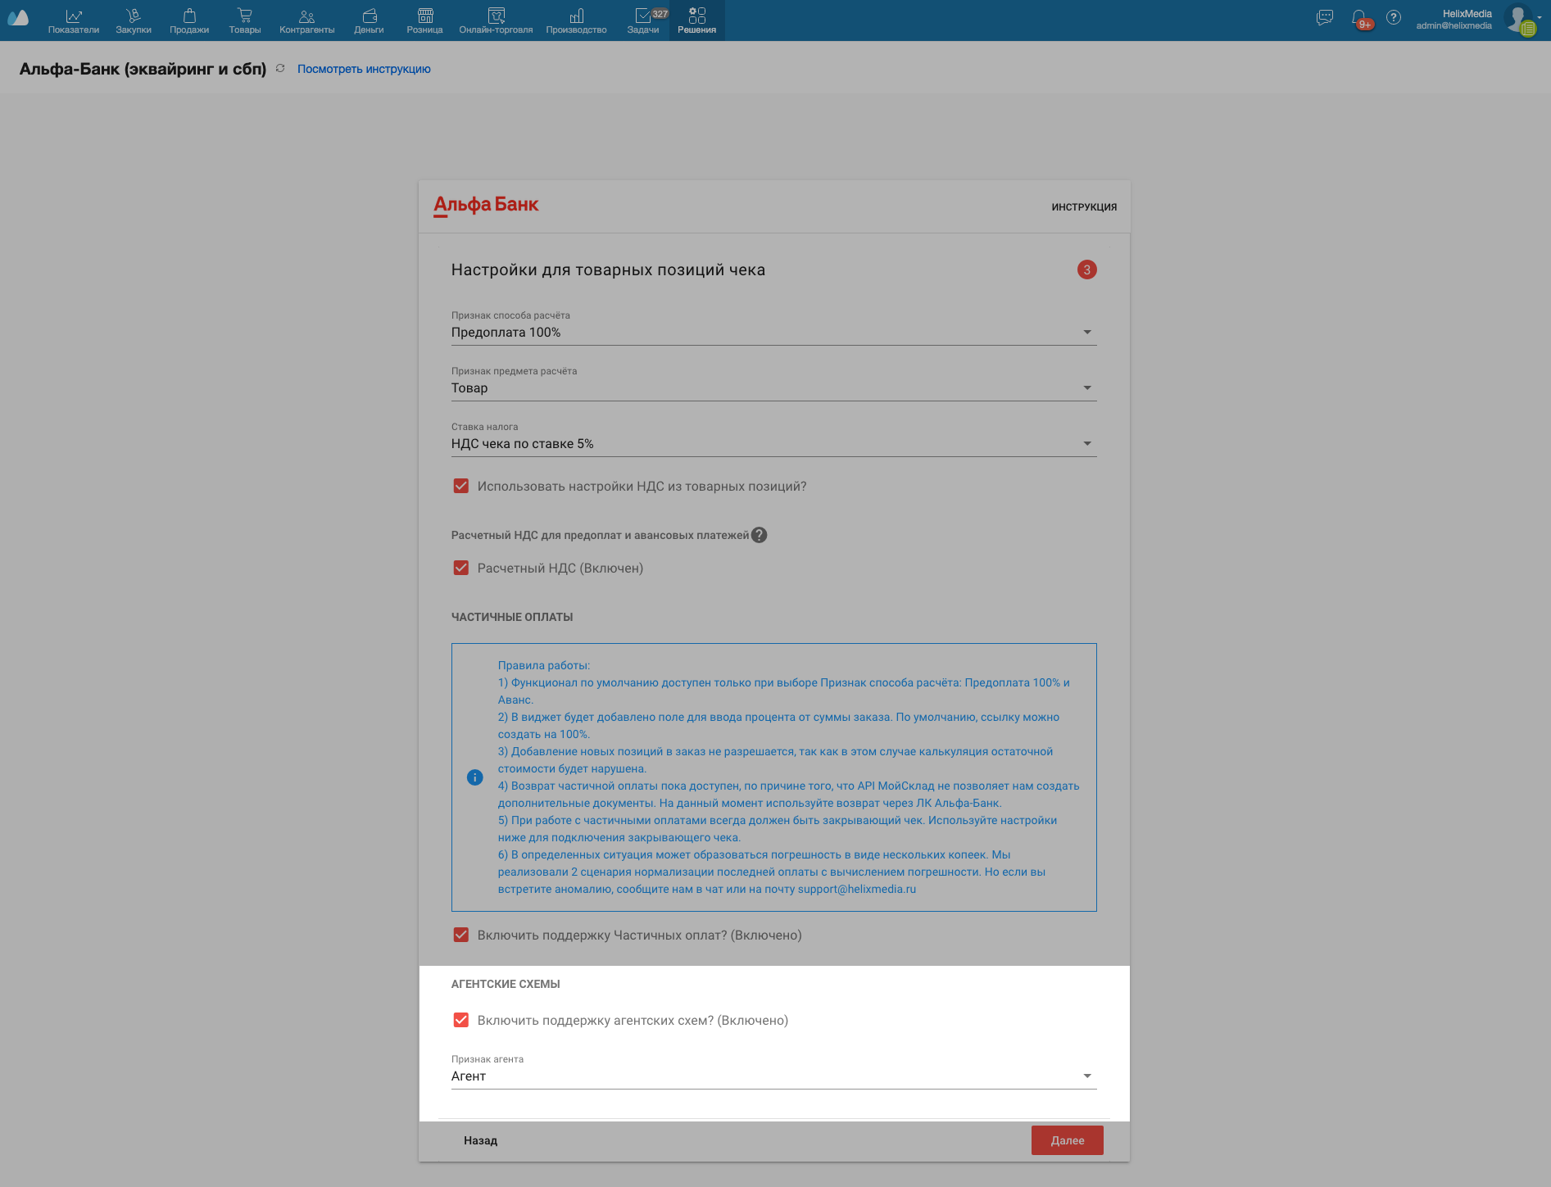Toggle the Расчетный НДС checkbox
Screen dimensions: 1551x1187
461,568
